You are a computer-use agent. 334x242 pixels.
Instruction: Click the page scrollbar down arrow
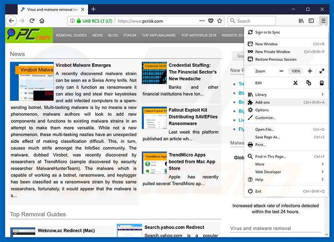[327, 234]
